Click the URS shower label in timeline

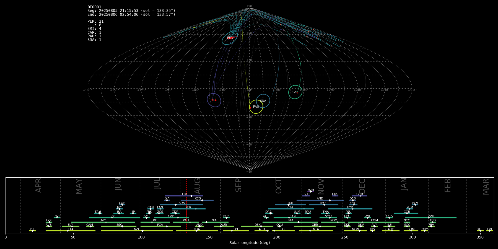tap(372, 229)
